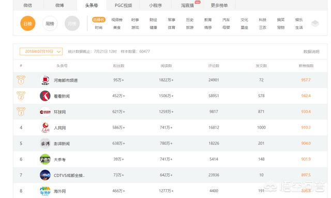Click the 1822万+ read count
The image size is (331, 198).
pos(166,80)
